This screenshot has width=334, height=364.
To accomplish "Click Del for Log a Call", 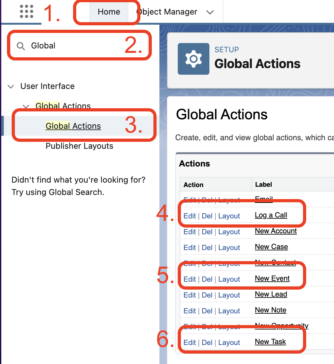I will pos(207,216).
